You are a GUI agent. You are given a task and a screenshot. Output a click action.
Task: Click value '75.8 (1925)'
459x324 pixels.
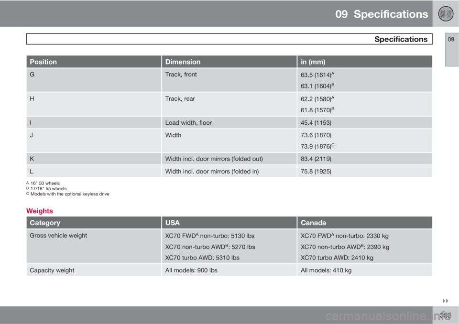pyautogui.click(x=316, y=171)
